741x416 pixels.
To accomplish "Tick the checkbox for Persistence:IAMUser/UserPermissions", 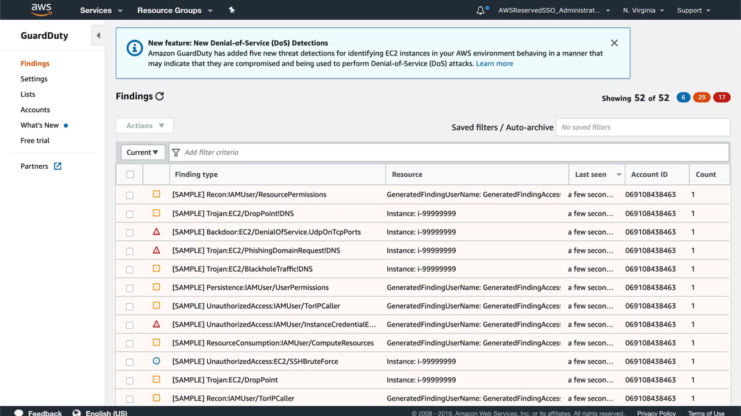I will tap(130, 288).
